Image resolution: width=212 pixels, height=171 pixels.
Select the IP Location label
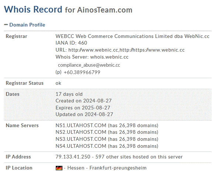pyautogui.click(x=19, y=168)
